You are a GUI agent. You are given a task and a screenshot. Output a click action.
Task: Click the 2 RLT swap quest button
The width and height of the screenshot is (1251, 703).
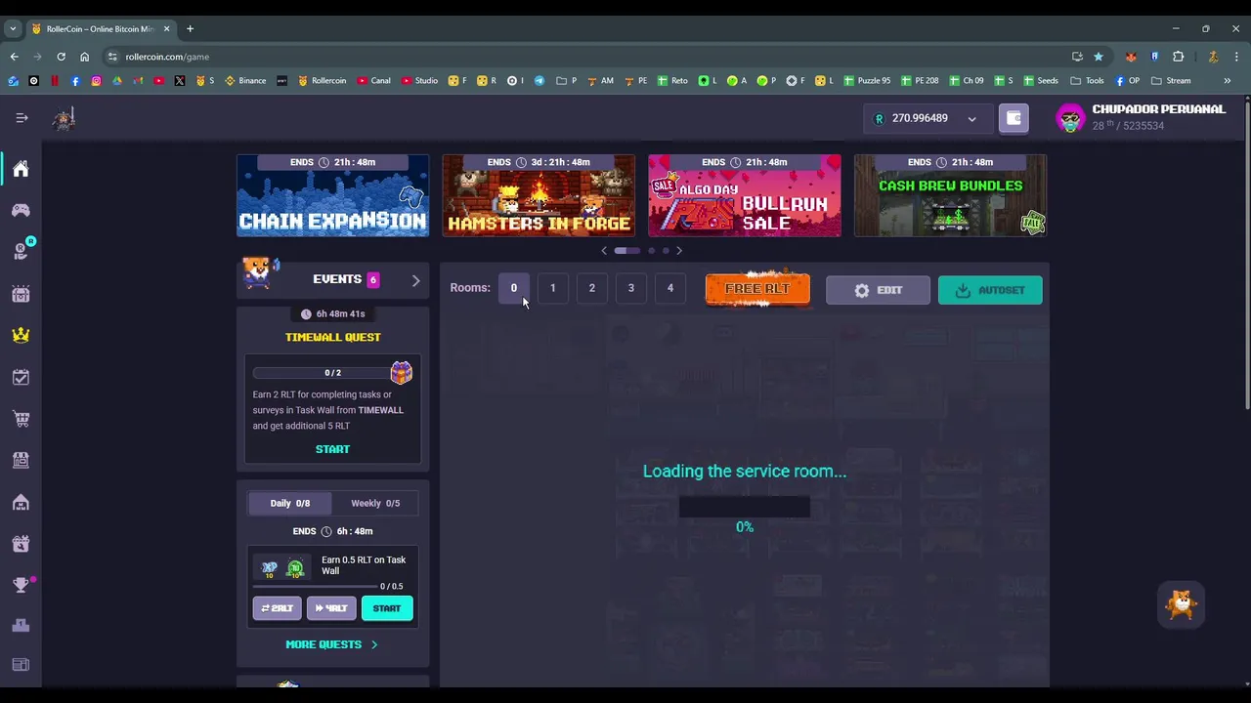278,608
